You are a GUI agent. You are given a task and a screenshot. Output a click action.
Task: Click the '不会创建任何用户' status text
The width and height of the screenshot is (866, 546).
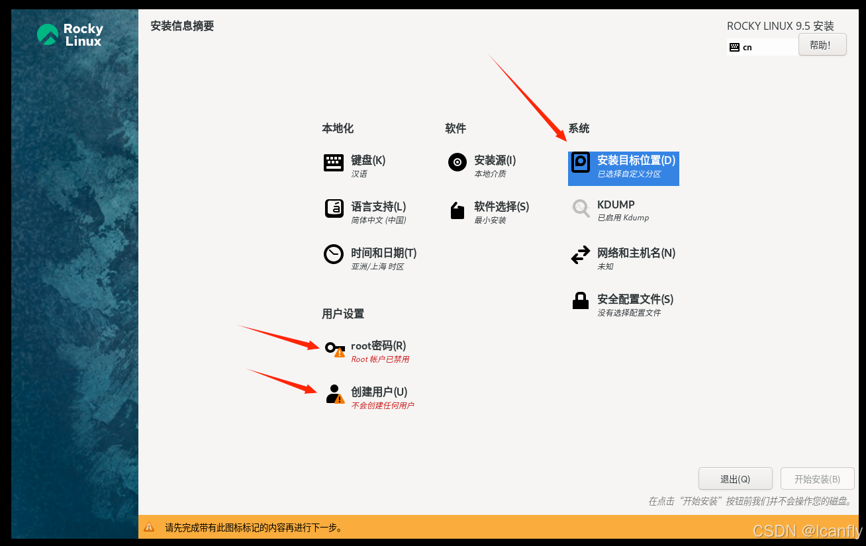click(383, 406)
